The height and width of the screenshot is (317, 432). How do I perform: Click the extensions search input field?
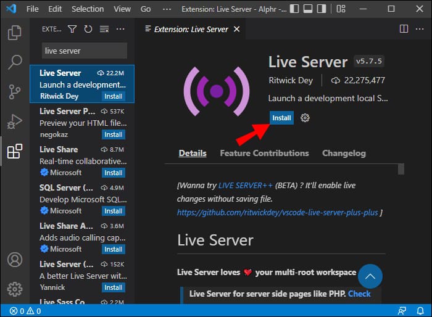[x=85, y=51]
